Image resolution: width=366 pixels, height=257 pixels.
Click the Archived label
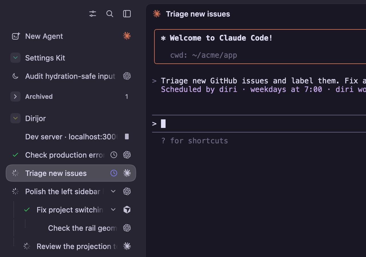[x=39, y=97]
